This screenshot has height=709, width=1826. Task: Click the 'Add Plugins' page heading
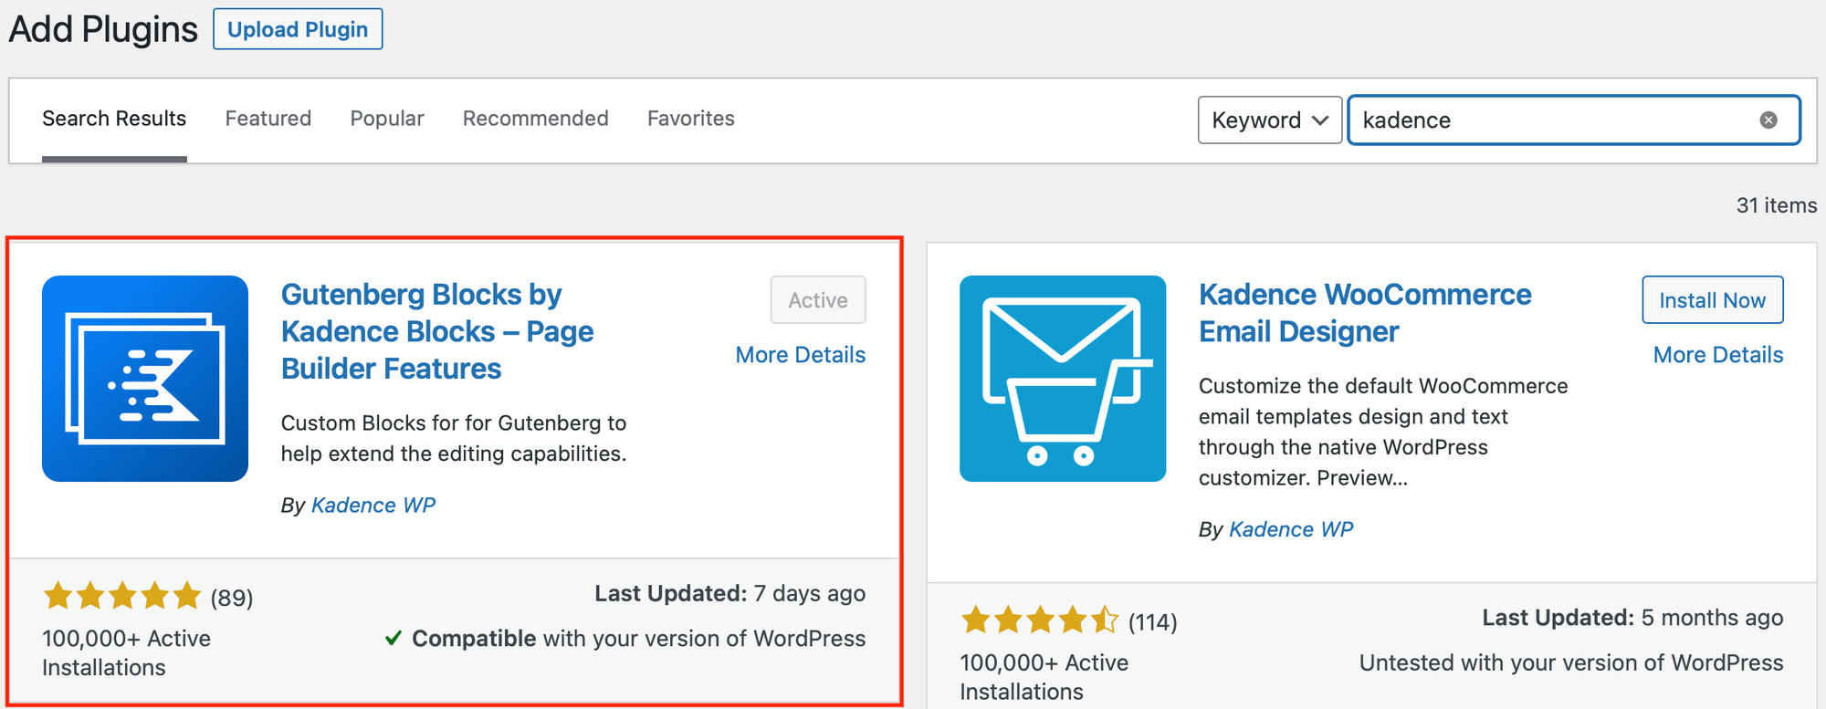click(x=103, y=30)
